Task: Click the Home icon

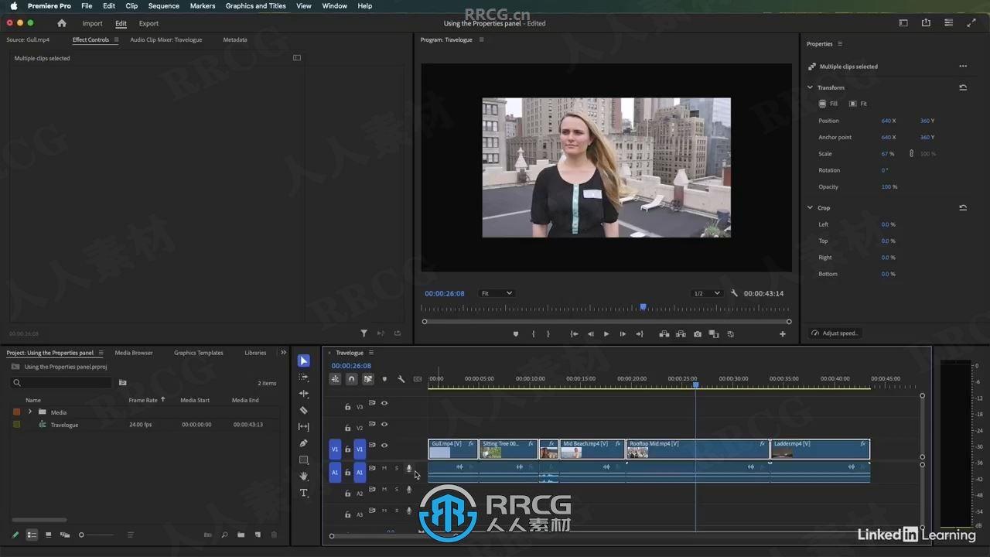Action: [62, 23]
